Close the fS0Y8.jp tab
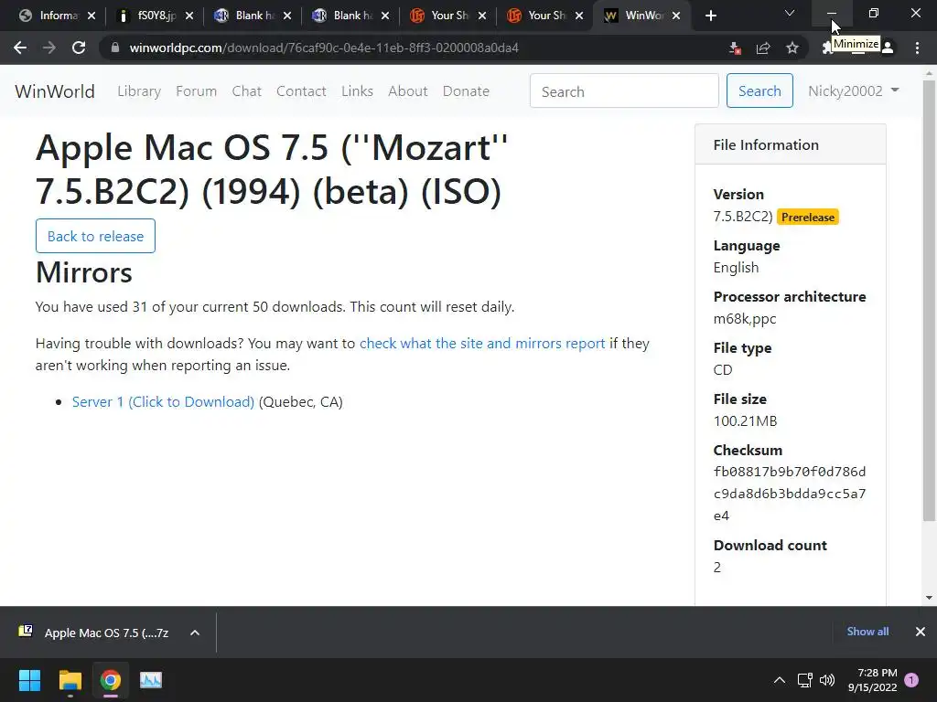 pyautogui.click(x=189, y=16)
